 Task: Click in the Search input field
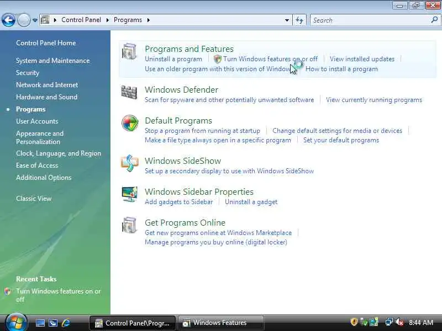[371, 20]
